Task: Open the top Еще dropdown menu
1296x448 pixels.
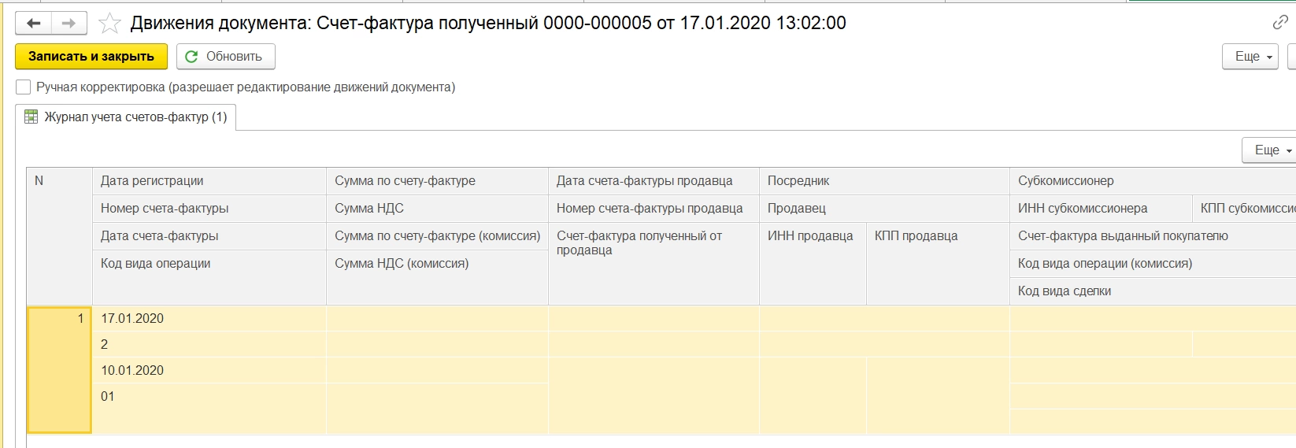Action: pyautogui.click(x=1250, y=57)
